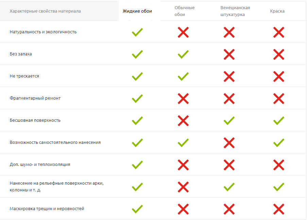Click green checkmark for Краска Нанесение на рельефные поверхности
This screenshot has width=307, height=220.
(x=279, y=187)
